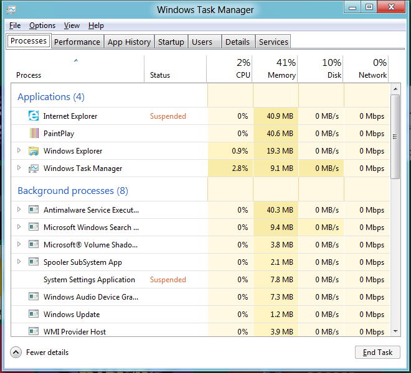This screenshot has height=373, width=411.
Task: Switch to the Users tab
Action: pyautogui.click(x=205, y=42)
